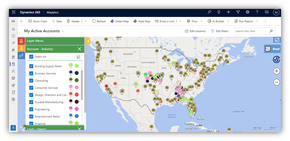Open the lightbulb assistant icon
Image resolution: width=290 pixels, height=141 pixels.
(x=219, y=12)
